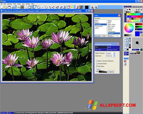Click the Setting button in Filter panel
The height and width of the screenshot is (114, 143).
111,36
